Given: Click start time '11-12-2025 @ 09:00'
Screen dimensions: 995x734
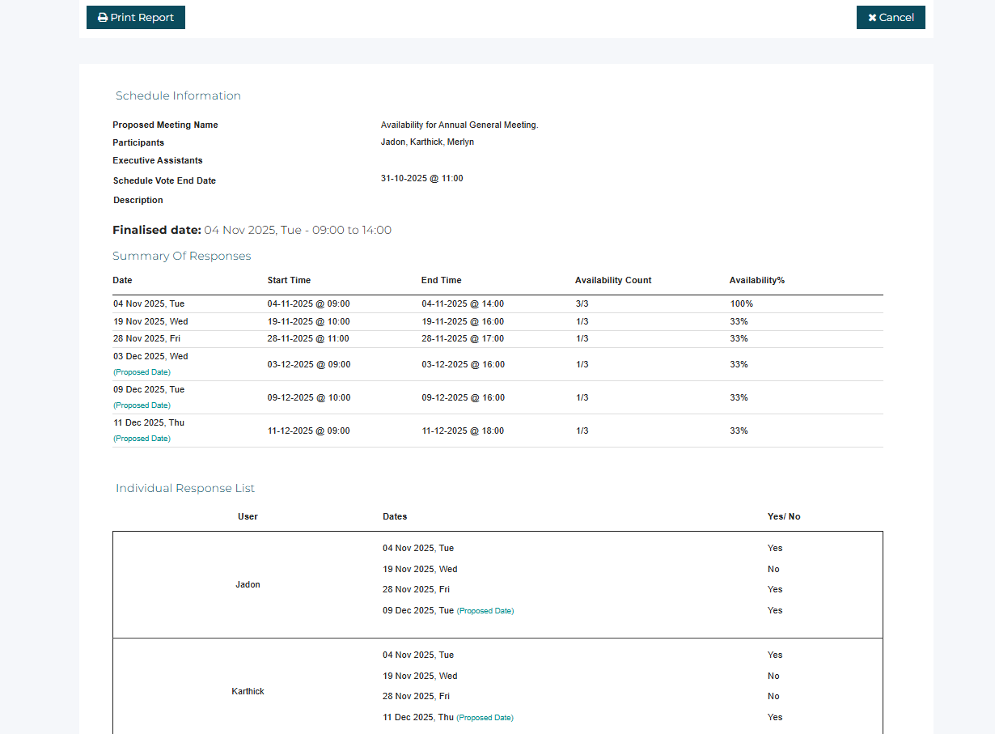Looking at the screenshot, I should point(309,431).
